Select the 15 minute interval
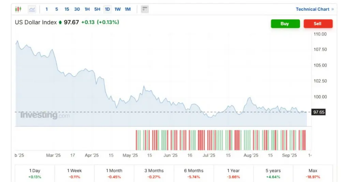 pyautogui.click(x=67, y=9)
